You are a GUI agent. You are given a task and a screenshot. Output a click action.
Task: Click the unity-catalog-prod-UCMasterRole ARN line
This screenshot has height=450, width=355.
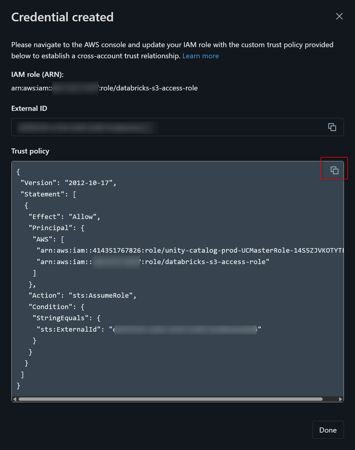(190, 250)
